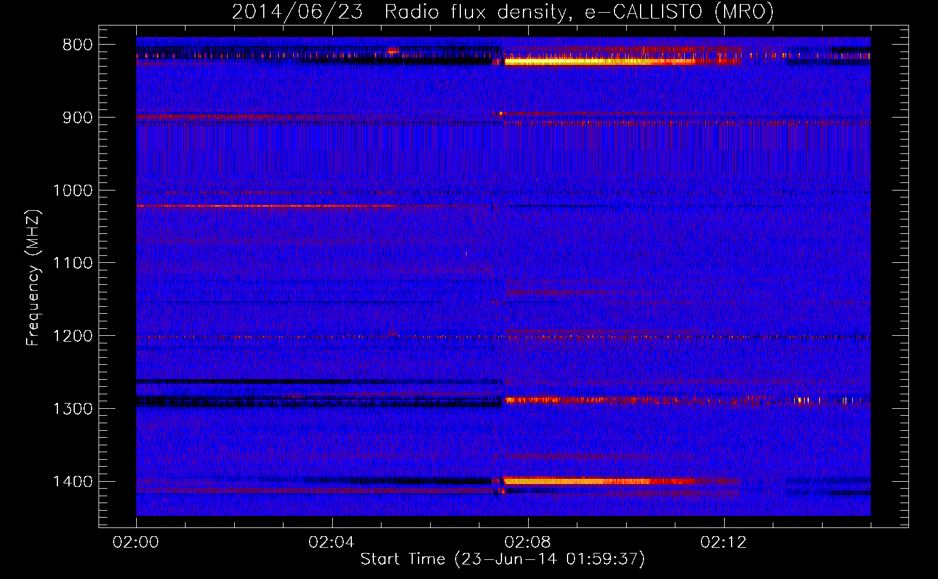The image size is (938, 579).
Task: Click the '1300' frequency axis label
Action: [x=72, y=409]
